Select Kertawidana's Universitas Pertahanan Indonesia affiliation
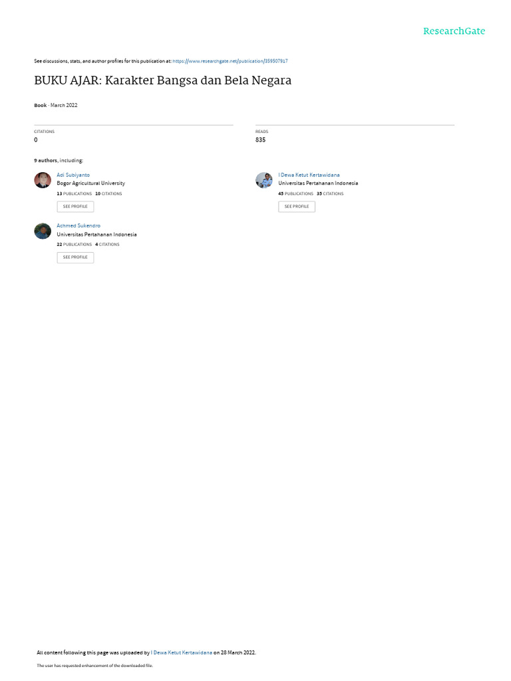The image size is (511, 681). pyautogui.click(x=318, y=184)
